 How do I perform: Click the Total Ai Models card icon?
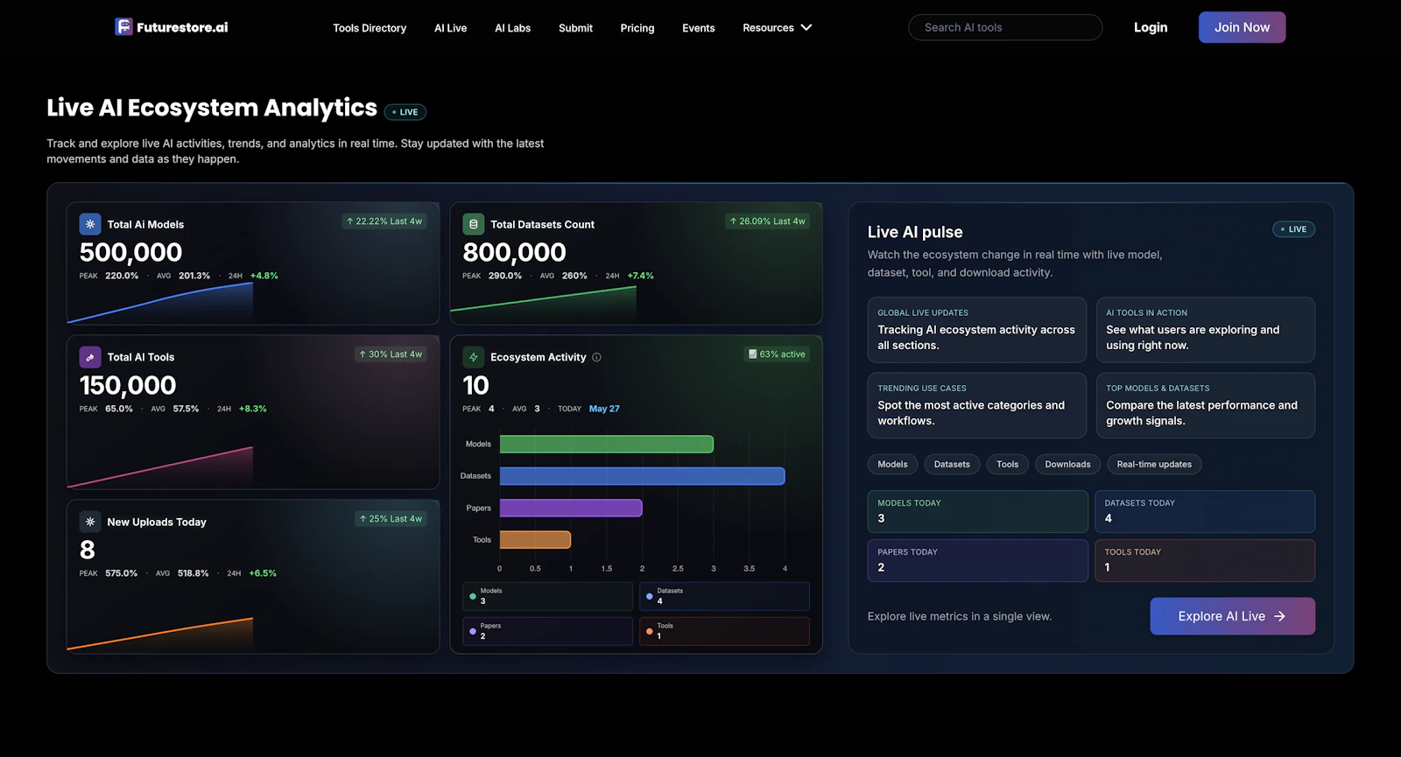[x=90, y=224]
